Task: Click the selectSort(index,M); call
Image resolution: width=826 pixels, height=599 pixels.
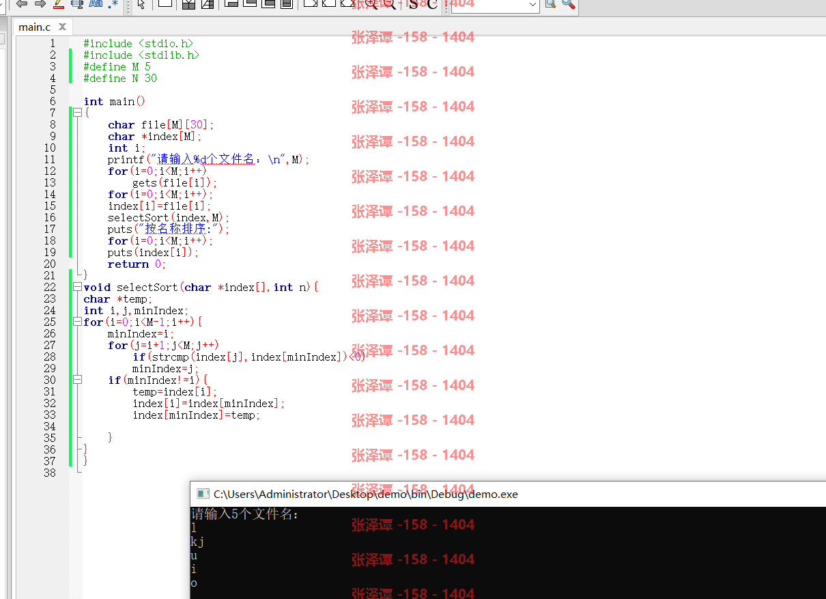Action: coord(169,218)
